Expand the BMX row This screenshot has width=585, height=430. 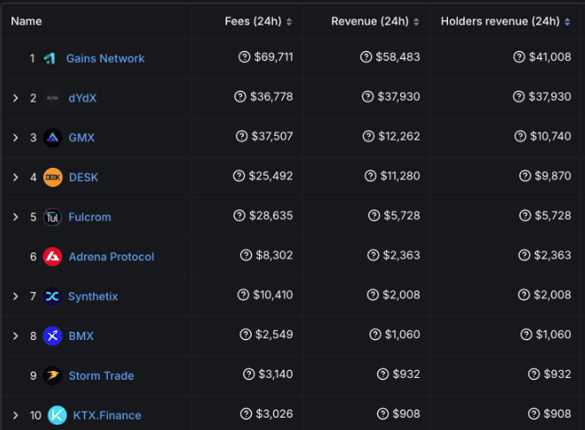click(x=15, y=336)
